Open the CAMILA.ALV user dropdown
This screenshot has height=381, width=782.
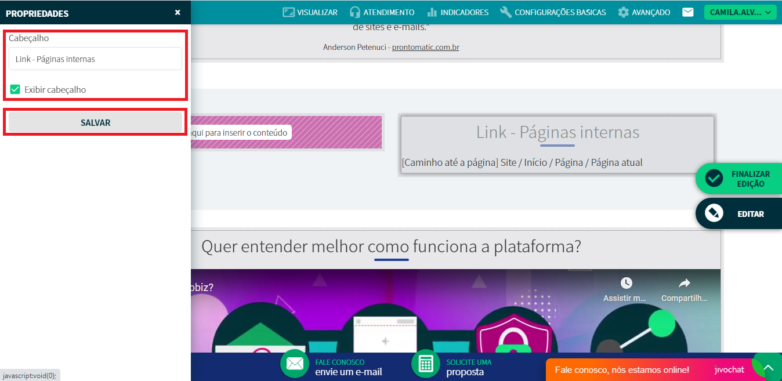(x=740, y=12)
